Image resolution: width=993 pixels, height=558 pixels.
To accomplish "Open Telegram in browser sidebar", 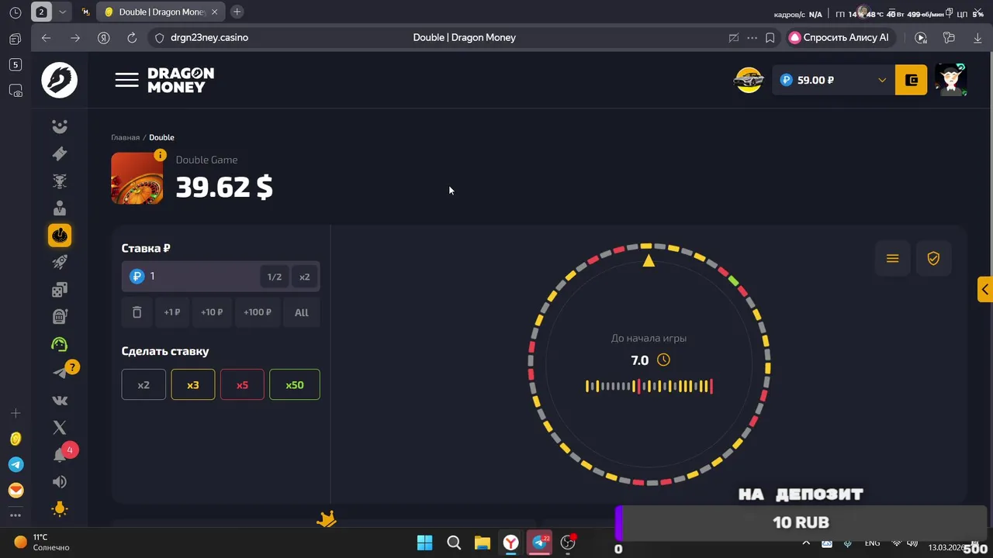I will [16, 465].
